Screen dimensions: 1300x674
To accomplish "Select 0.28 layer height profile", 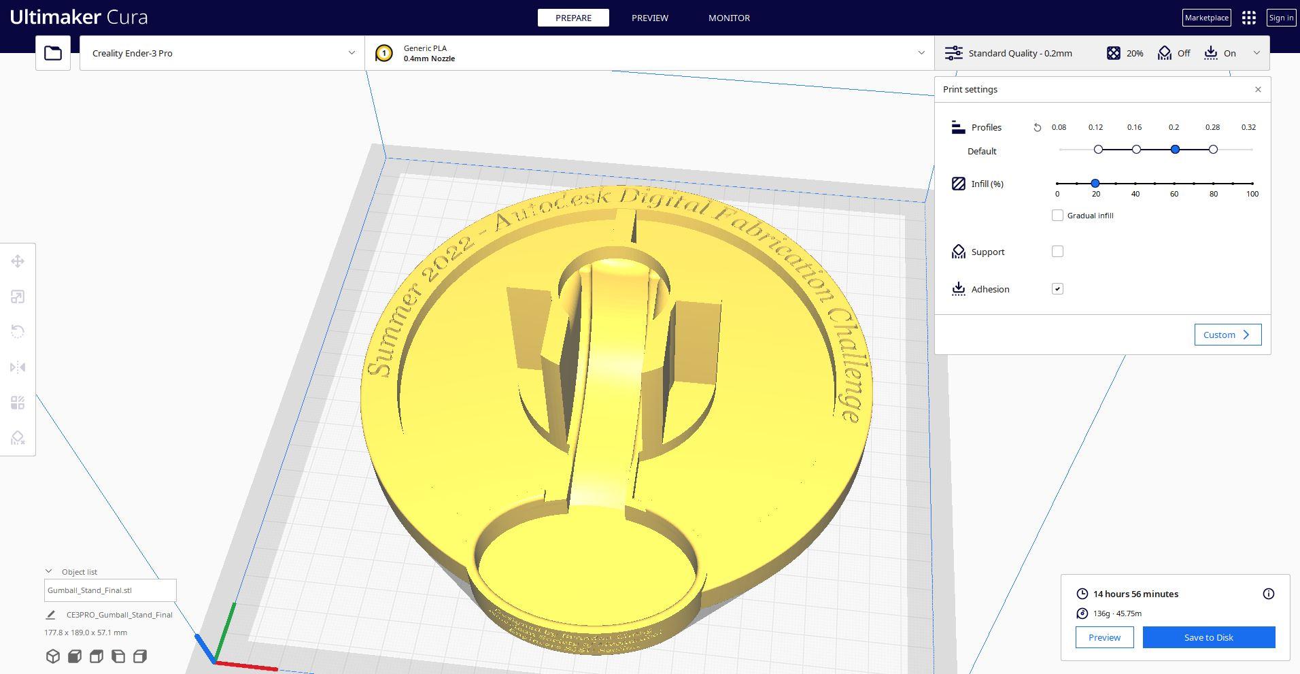I will click(x=1213, y=150).
